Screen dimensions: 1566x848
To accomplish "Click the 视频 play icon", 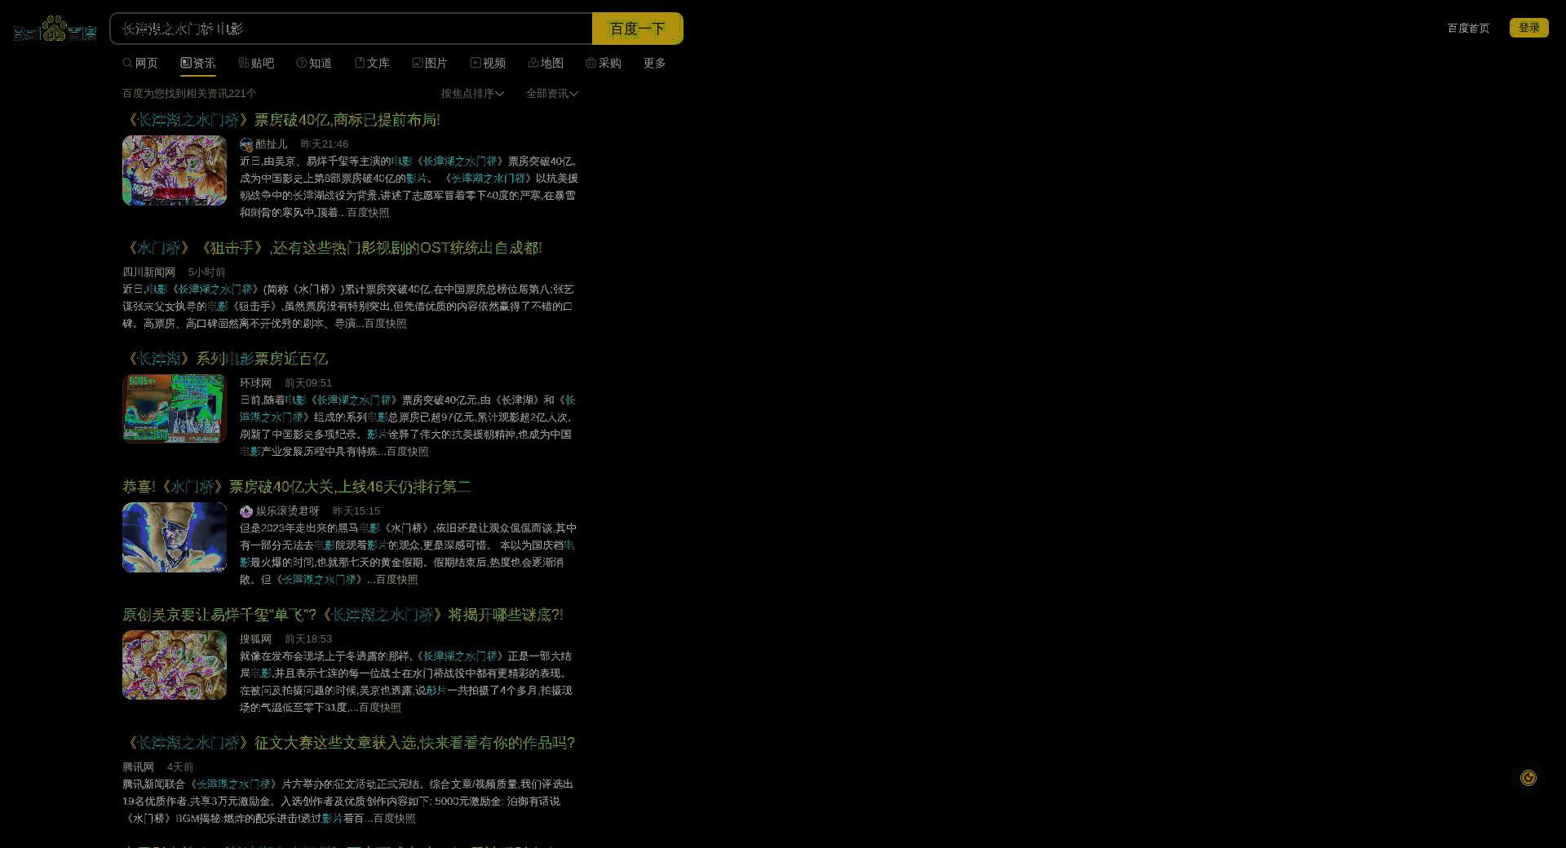I will coord(476,63).
